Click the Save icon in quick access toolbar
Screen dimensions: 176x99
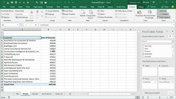click(x=42, y=2)
